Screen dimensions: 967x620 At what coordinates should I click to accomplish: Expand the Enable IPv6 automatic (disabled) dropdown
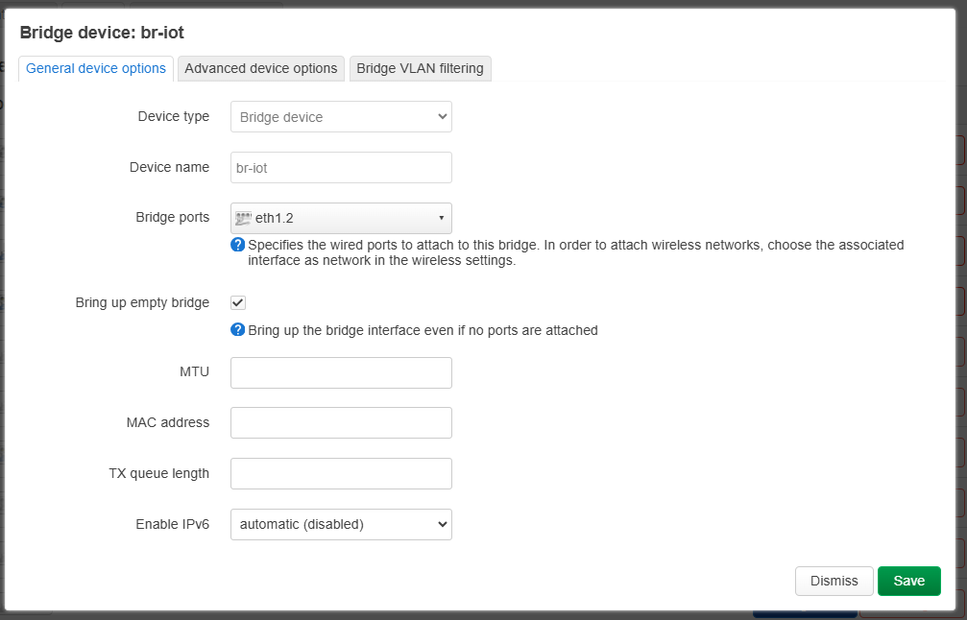coord(341,524)
